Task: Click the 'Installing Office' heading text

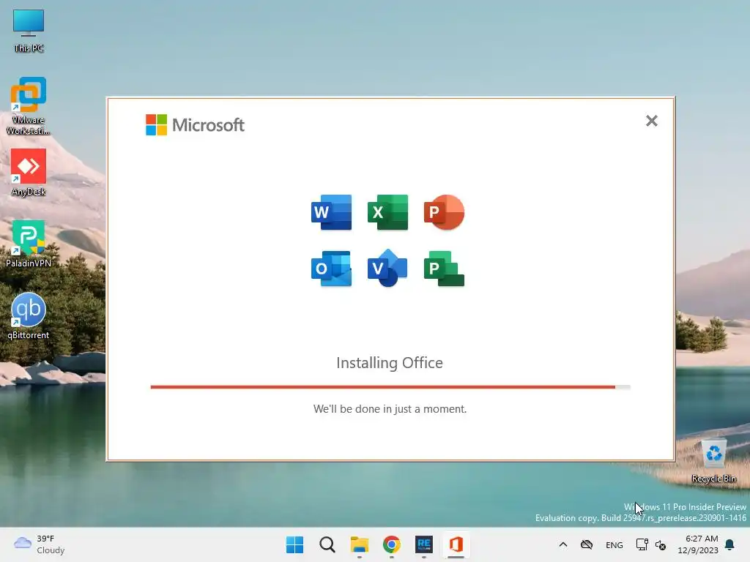Action: 390,363
